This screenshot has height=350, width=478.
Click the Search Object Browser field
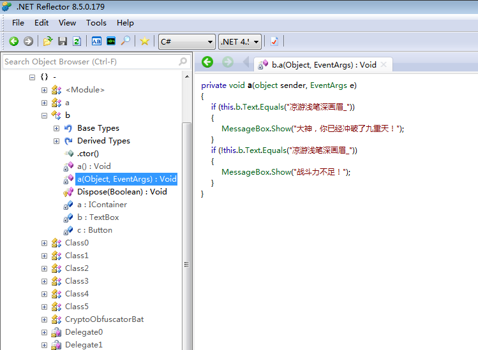tap(89, 62)
